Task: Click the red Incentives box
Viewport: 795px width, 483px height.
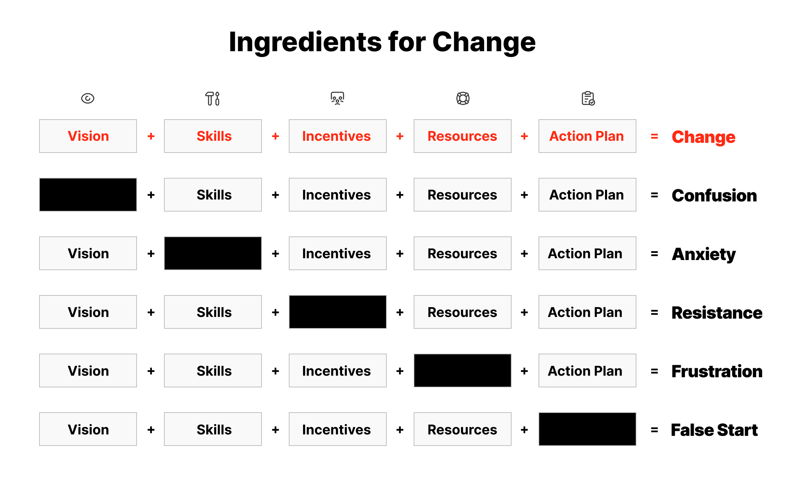Action: click(x=338, y=136)
